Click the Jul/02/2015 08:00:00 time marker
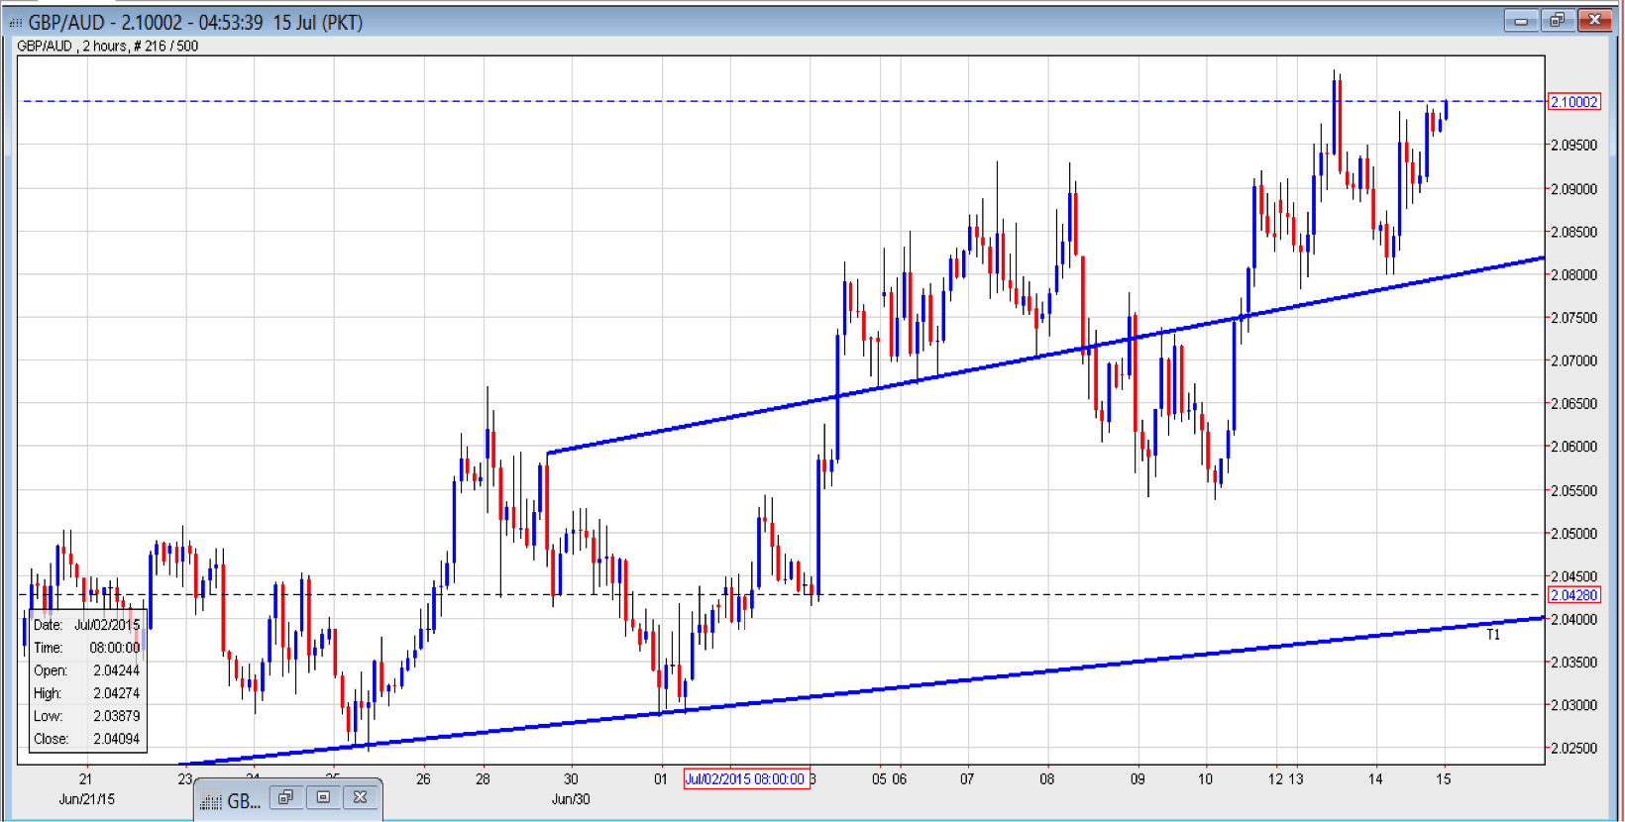1625x822 pixels. coord(746,779)
